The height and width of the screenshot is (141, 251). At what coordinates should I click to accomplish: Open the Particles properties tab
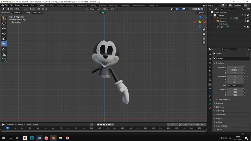[210, 93]
